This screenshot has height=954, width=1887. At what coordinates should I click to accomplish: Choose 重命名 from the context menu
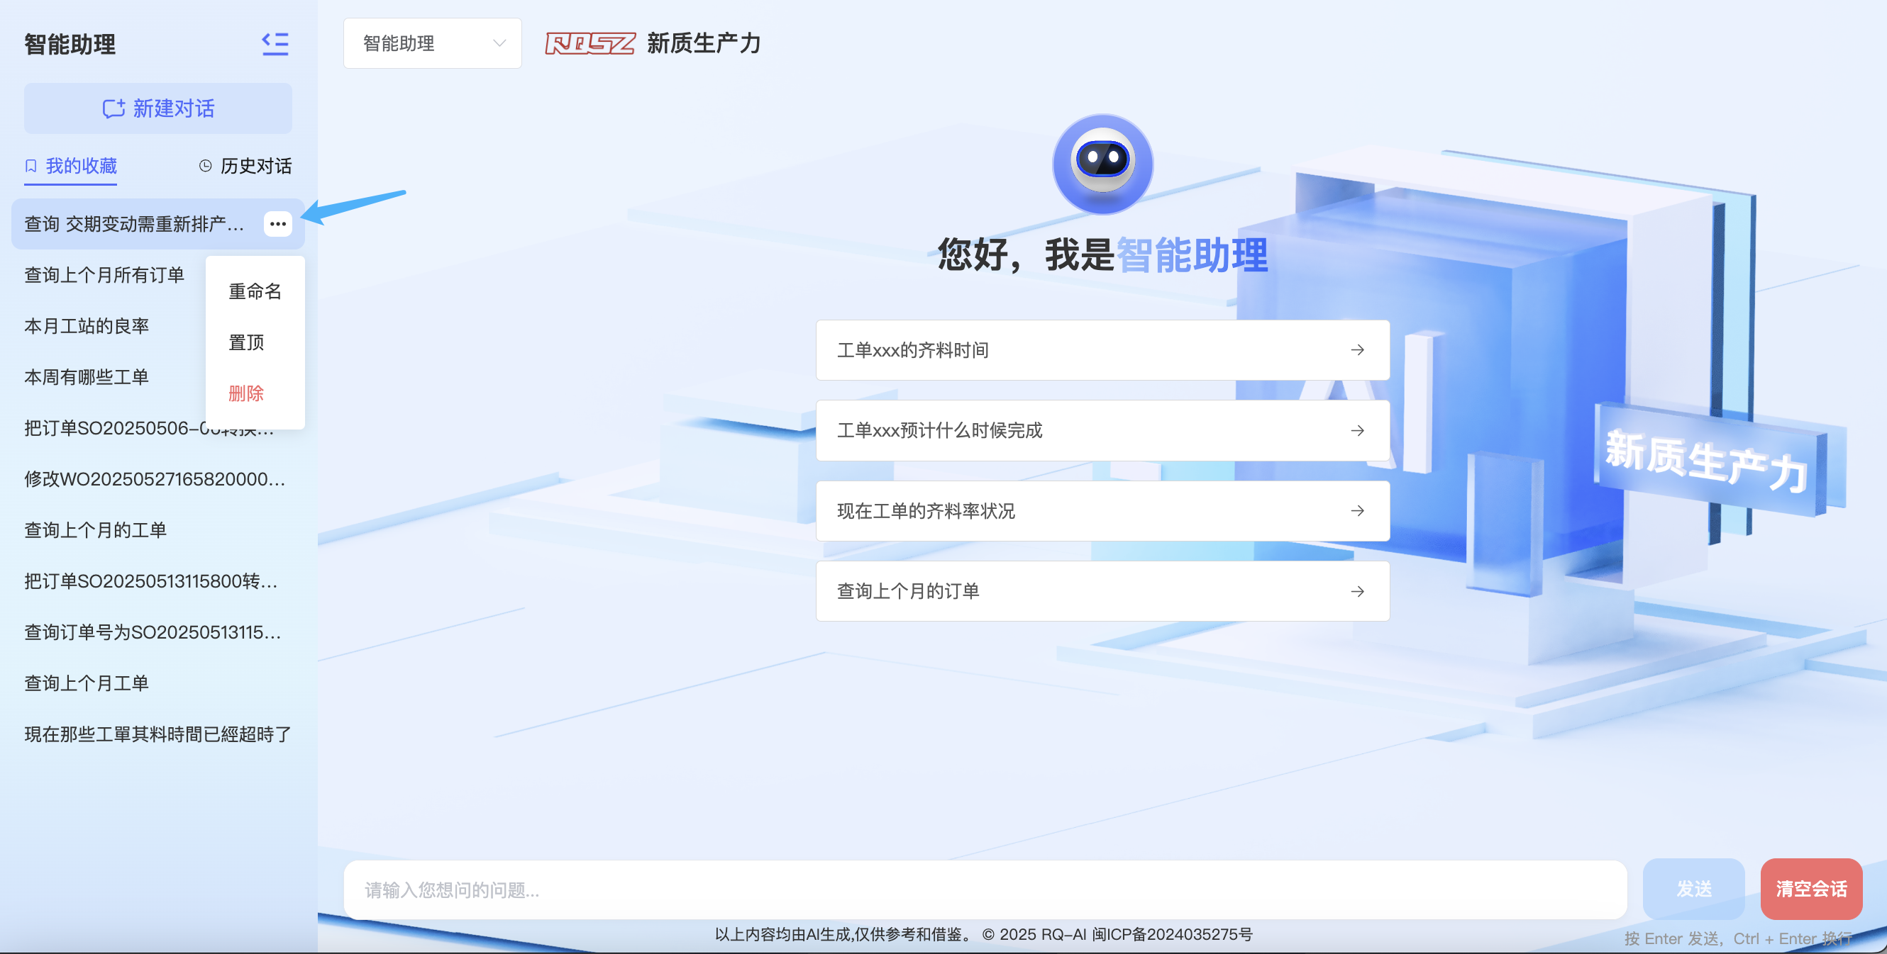(255, 291)
